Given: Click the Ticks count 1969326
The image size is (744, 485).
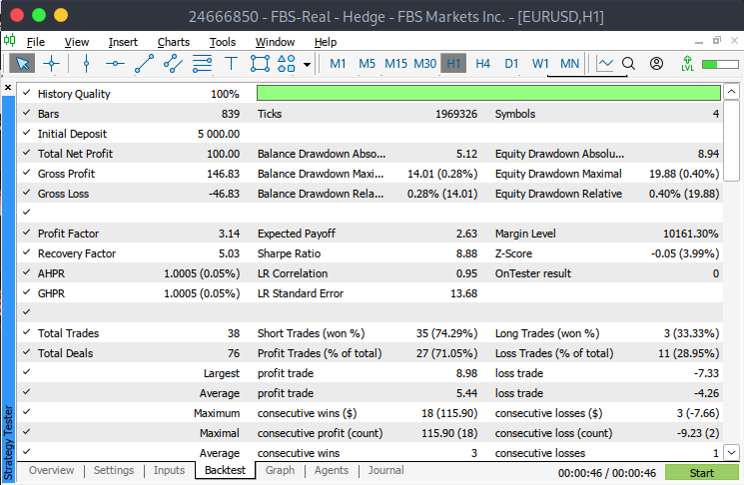Looking at the screenshot, I should pyautogui.click(x=456, y=114).
